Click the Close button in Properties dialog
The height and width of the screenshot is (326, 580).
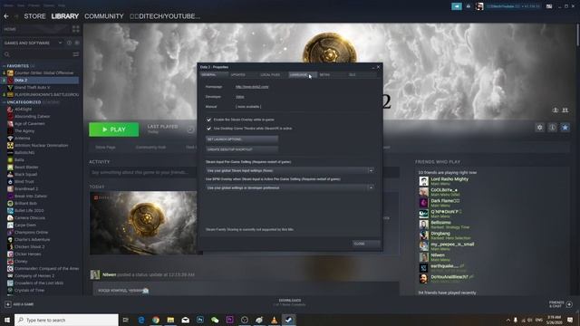(x=366, y=244)
